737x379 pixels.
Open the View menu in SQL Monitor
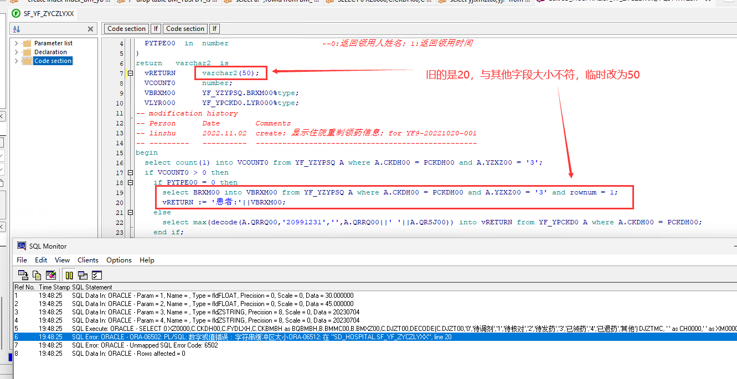pyautogui.click(x=62, y=260)
